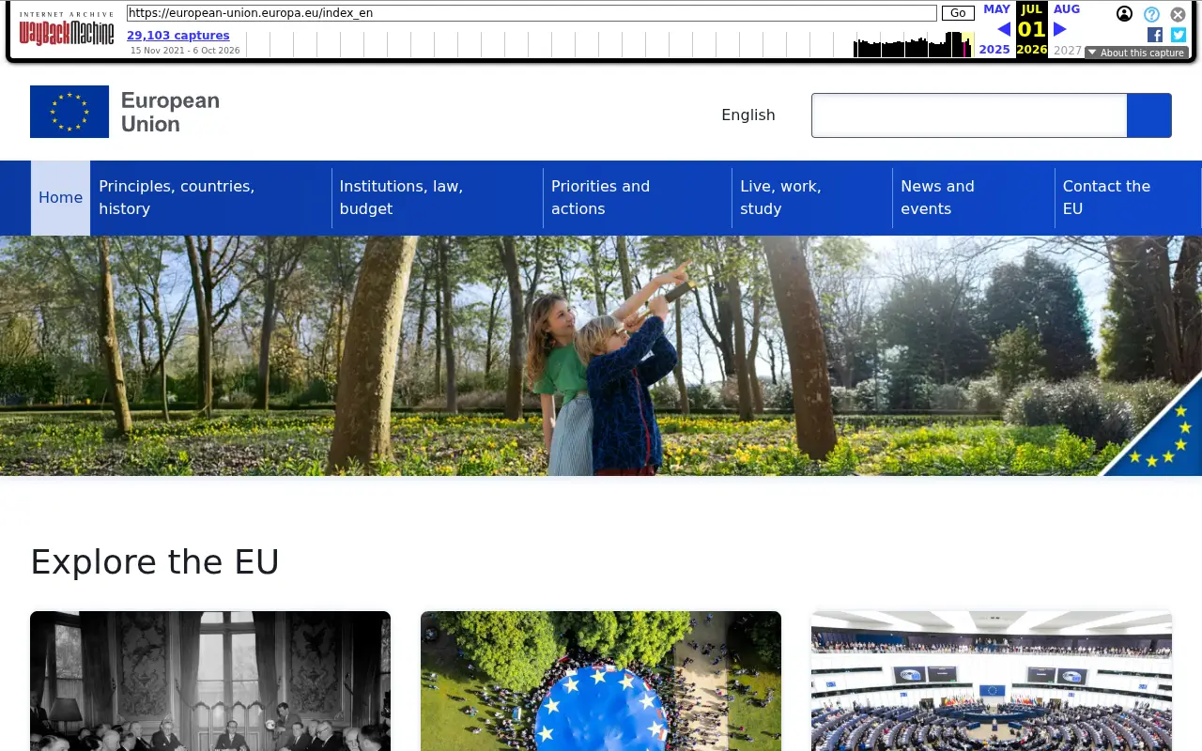Click the 29,103 captures link
This screenshot has height=751, width=1202.
click(x=178, y=36)
